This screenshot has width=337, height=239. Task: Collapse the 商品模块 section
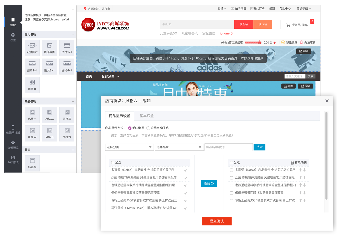click(x=73, y=101)
